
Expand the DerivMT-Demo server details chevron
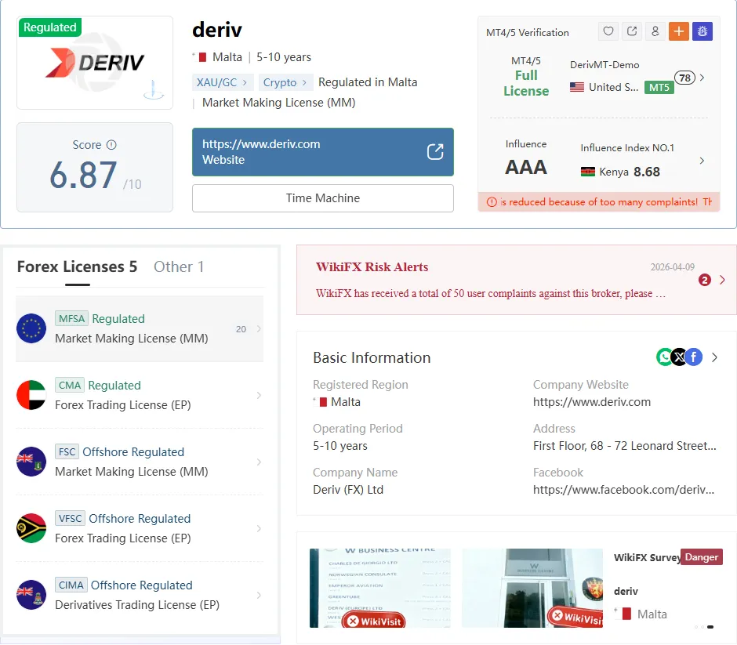[702, 78]
